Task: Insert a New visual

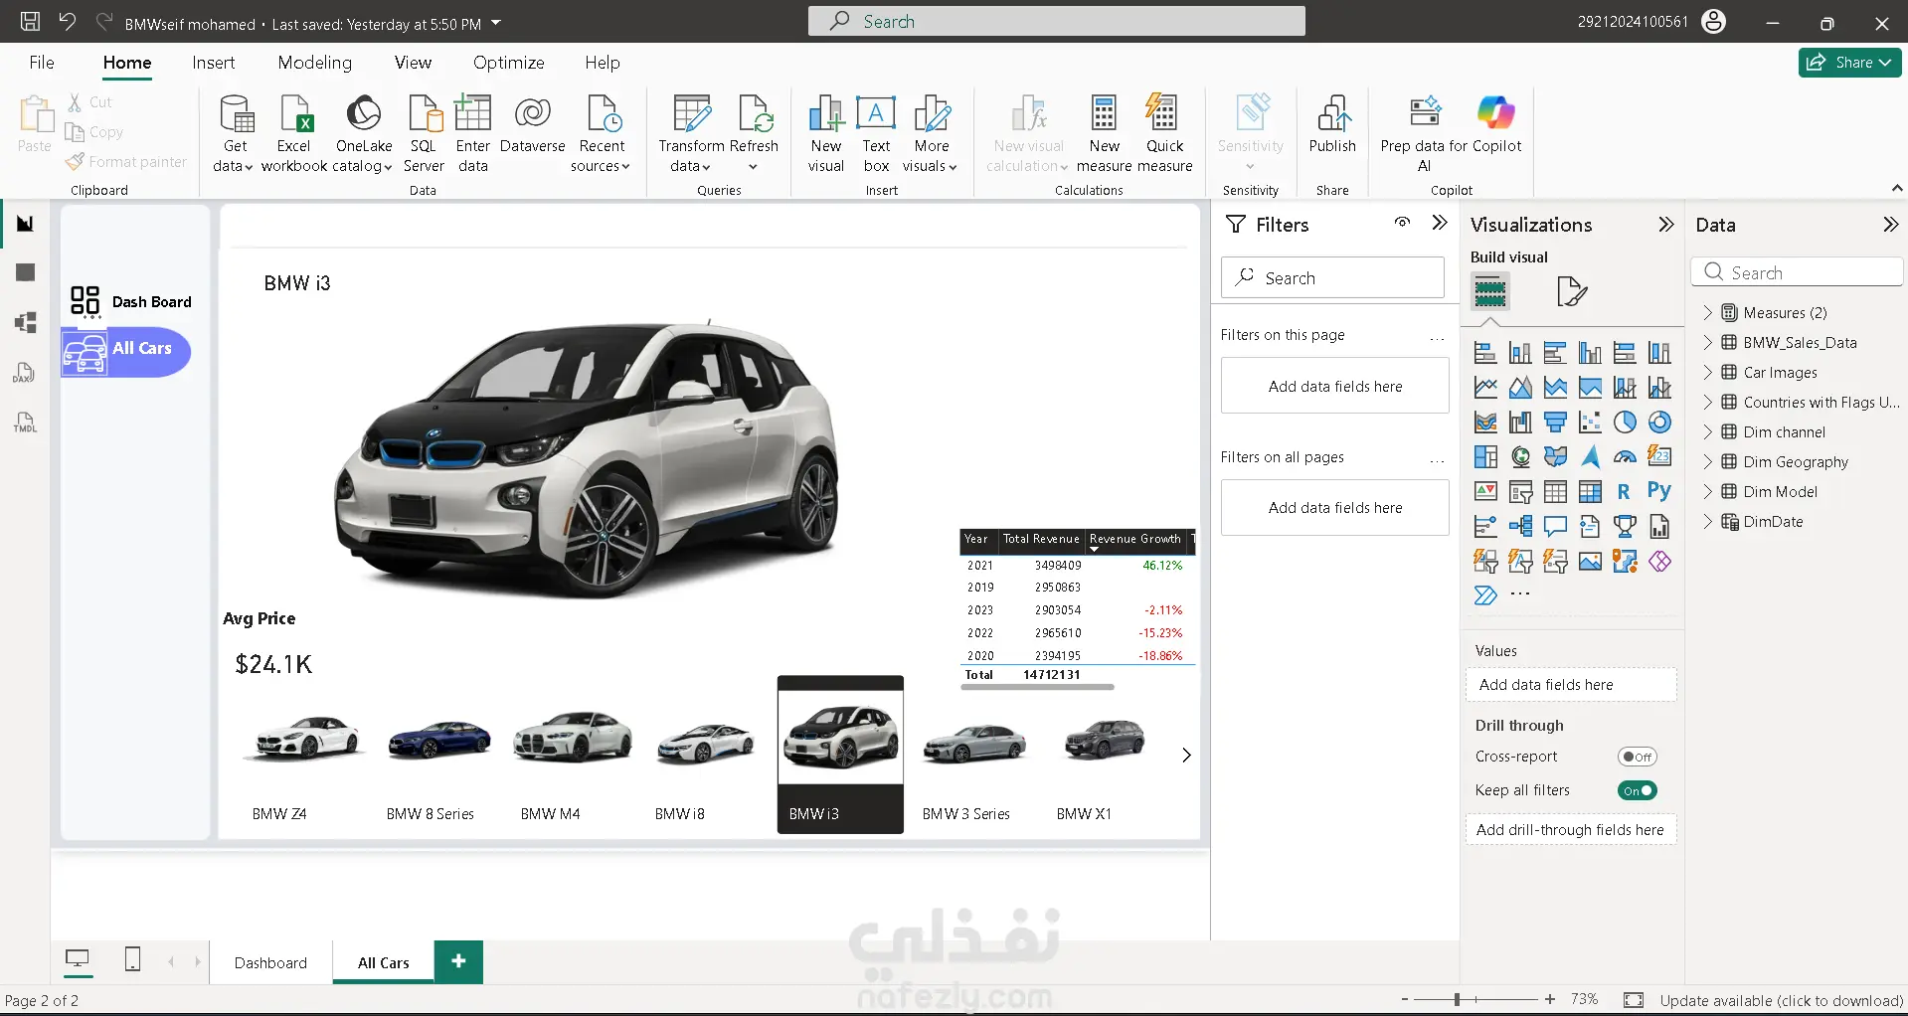Action: coord(826,133)
